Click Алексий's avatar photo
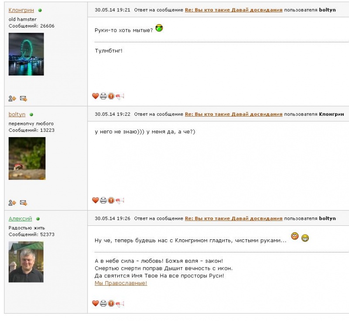This screenshot has height=321, width=349. 26,262
